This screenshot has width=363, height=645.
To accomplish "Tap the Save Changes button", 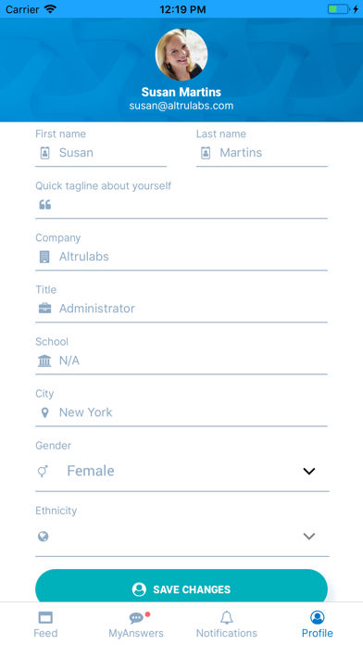I will (181, 587).
